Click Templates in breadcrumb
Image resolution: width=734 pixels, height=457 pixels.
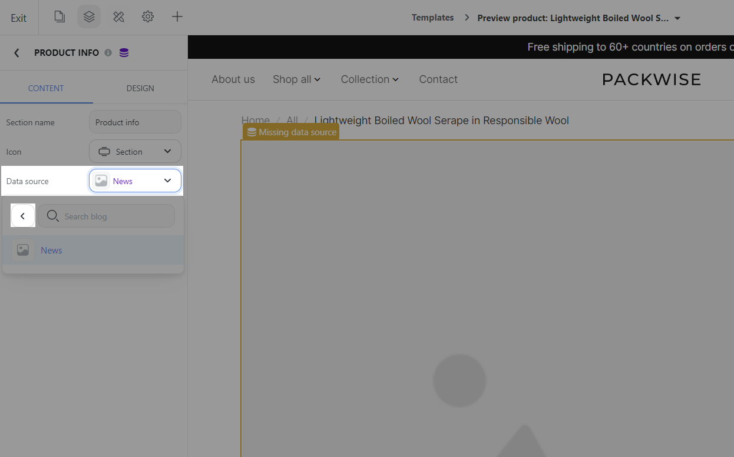tap(432, 18)
